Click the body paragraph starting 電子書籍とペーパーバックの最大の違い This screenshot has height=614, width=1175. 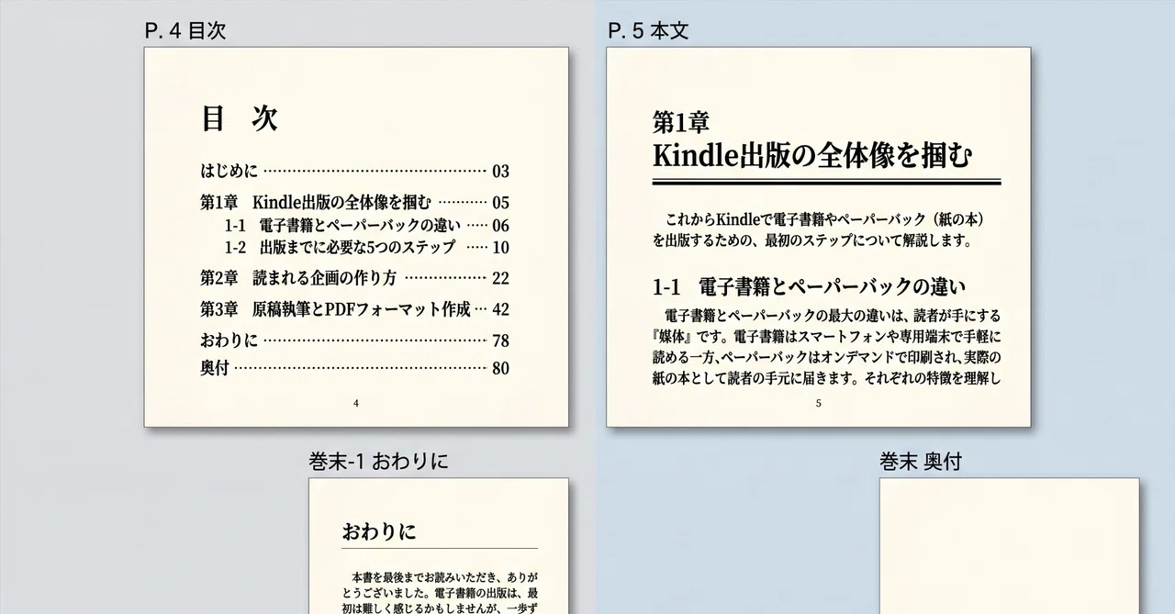[x=826, y=347]
